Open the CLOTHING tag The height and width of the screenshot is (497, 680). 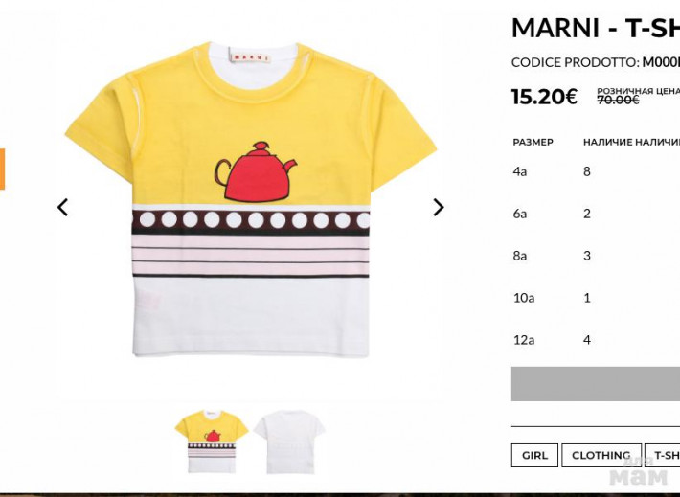(601, 456)
